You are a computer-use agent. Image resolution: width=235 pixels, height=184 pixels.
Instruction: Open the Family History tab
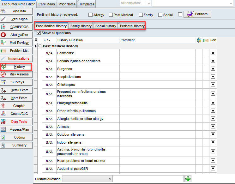pyautogui.click(x=81, y=26)
